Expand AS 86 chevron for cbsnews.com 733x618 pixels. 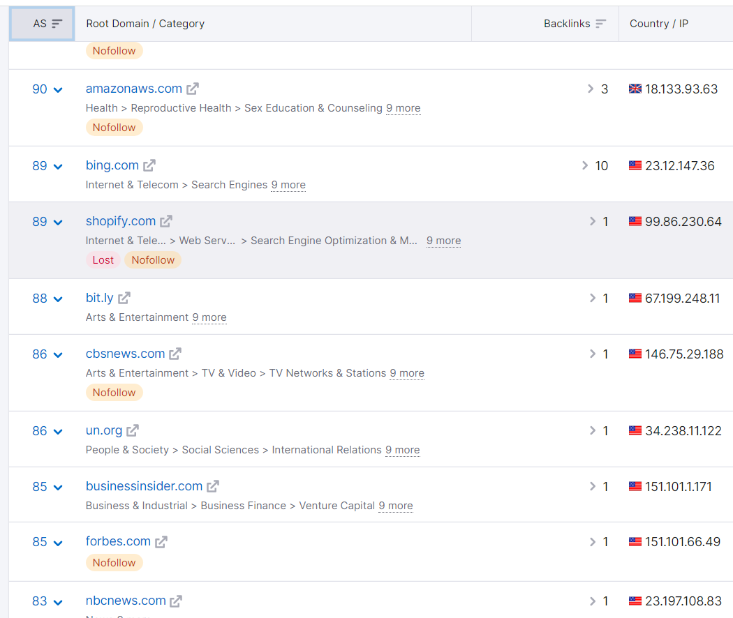(58, 354)
